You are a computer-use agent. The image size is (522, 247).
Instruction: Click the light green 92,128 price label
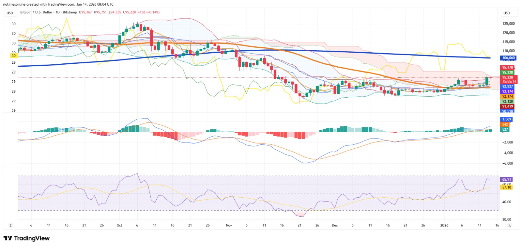[x=507, y=101]
